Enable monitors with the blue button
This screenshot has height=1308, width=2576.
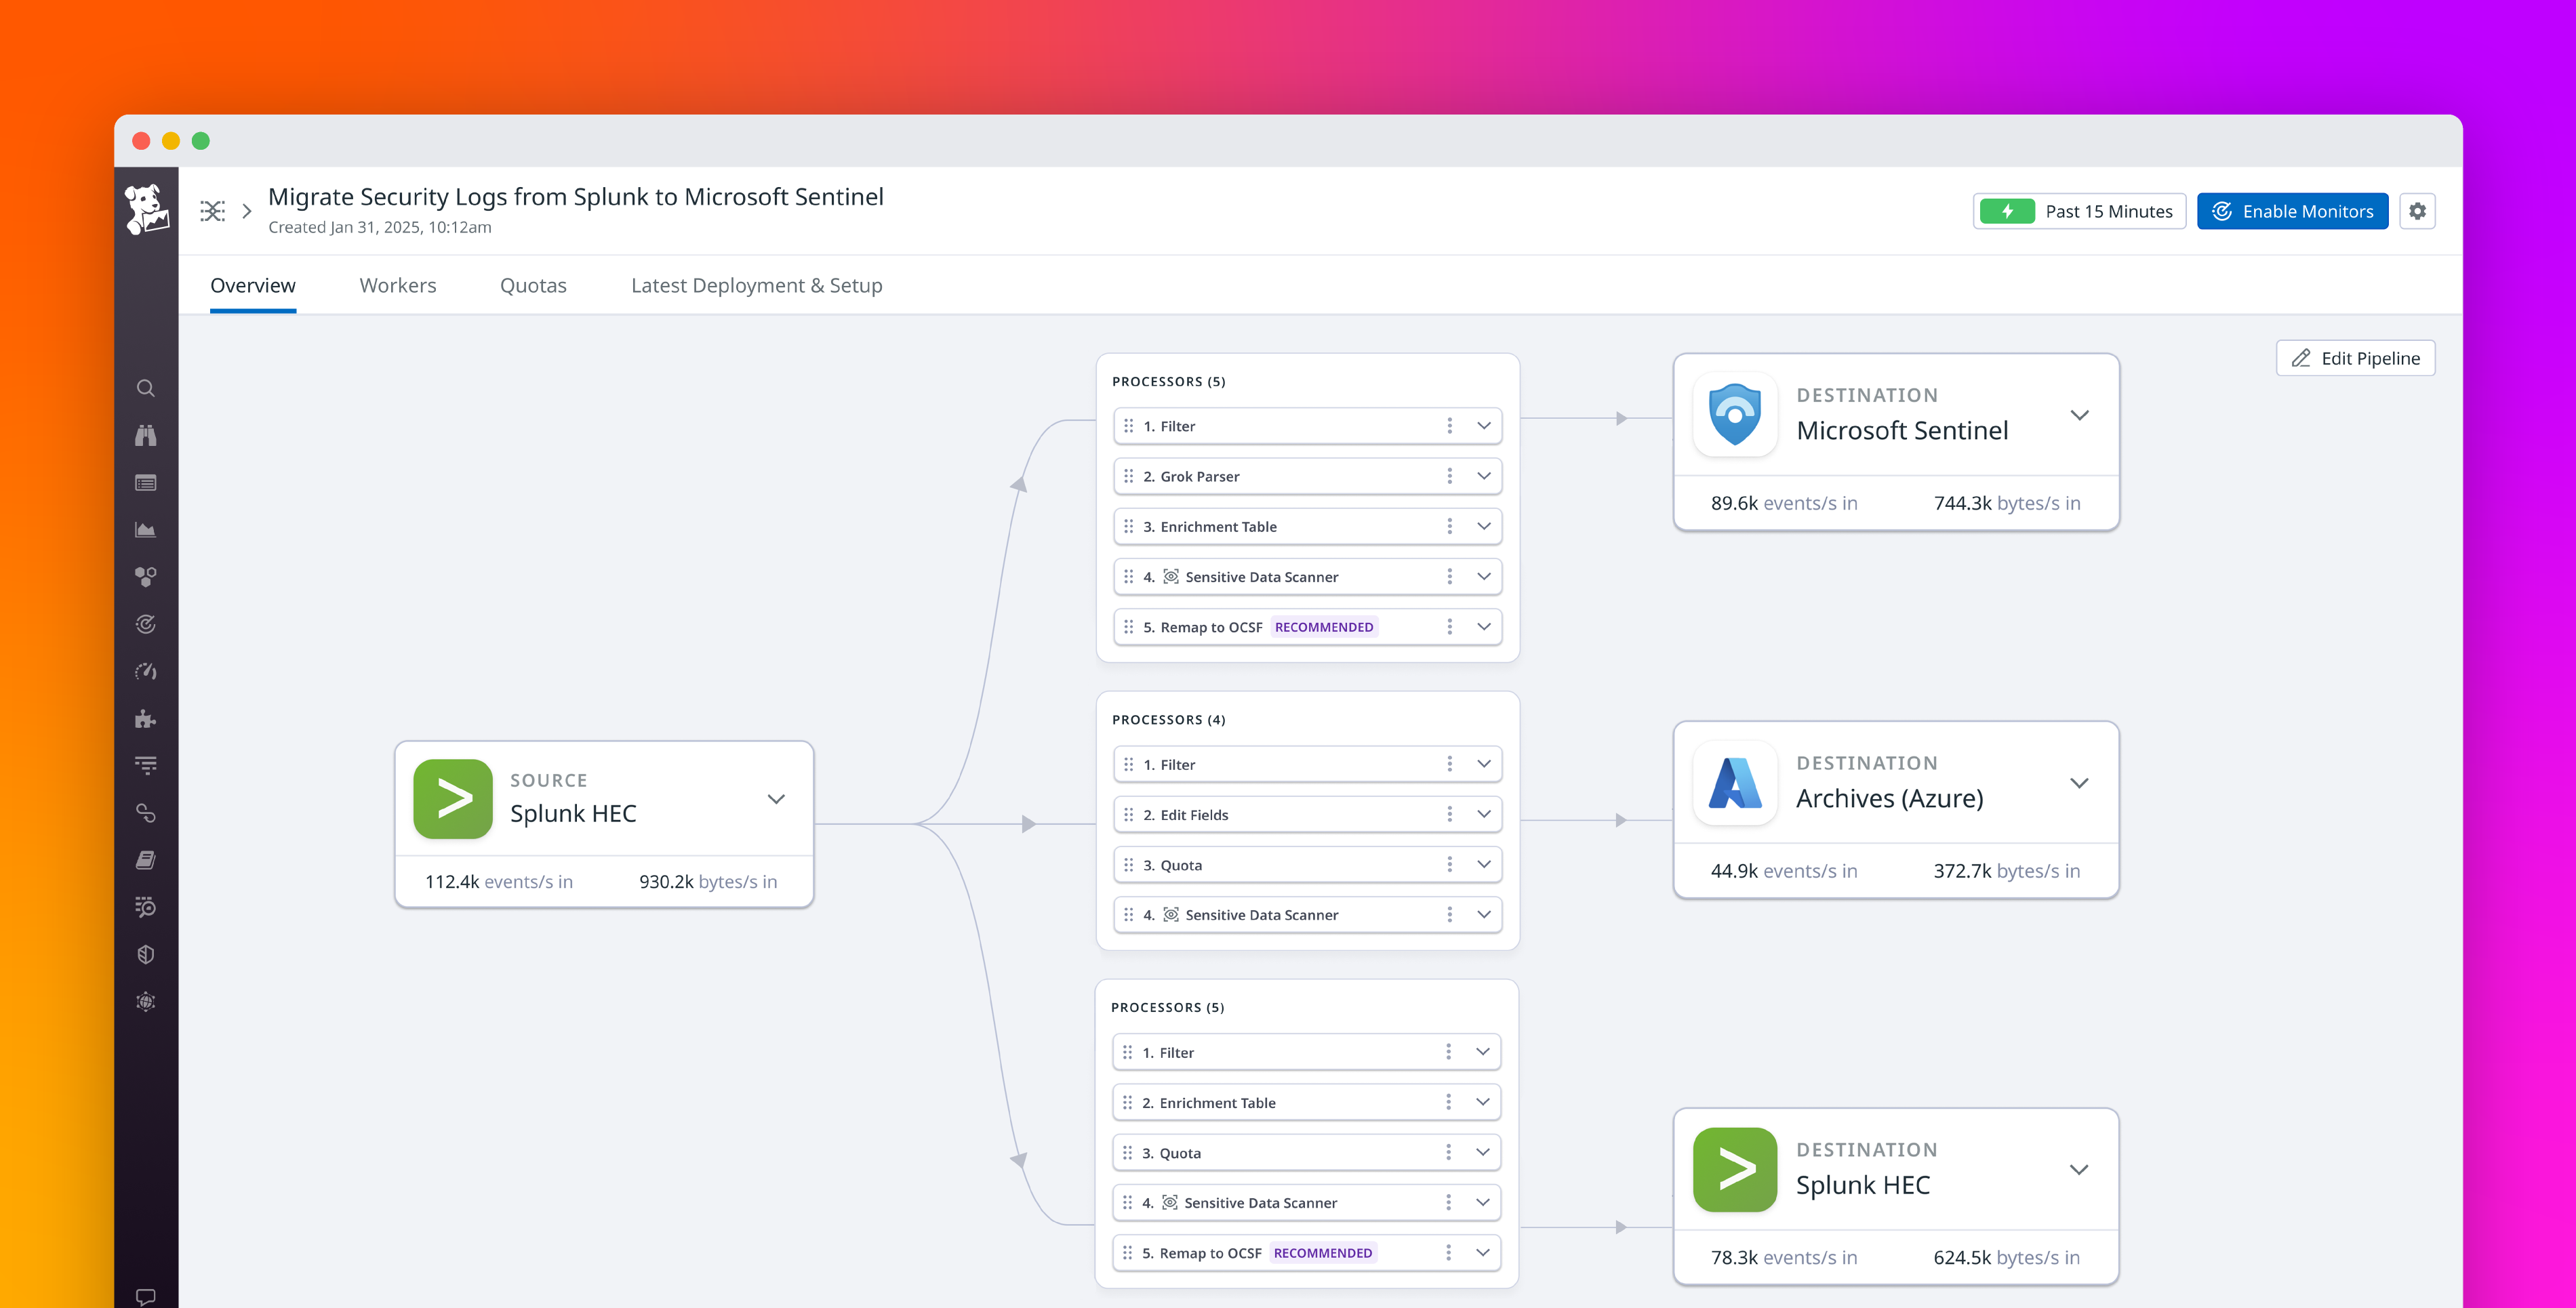(x=2292, y=211)
